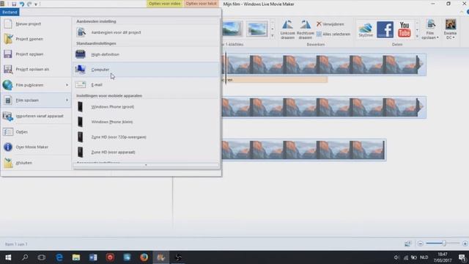Select the first row video clip
The height and width of the screenshot is (264, 469).
324,65
